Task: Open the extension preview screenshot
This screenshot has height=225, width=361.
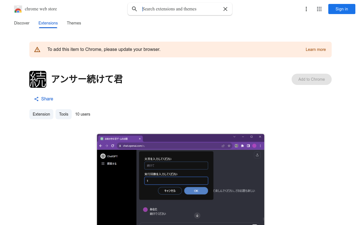Action: point(180,179)
